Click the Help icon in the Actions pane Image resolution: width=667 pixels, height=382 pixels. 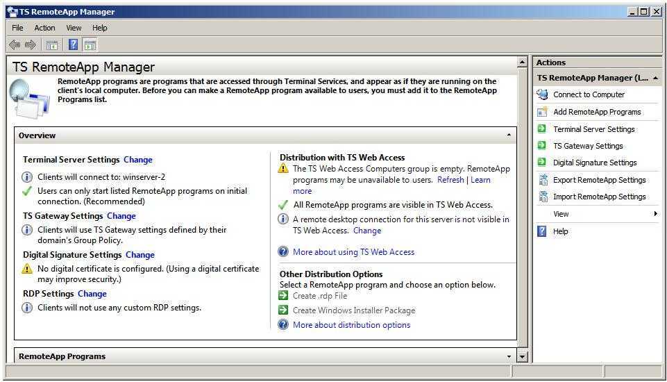(542, 231)
